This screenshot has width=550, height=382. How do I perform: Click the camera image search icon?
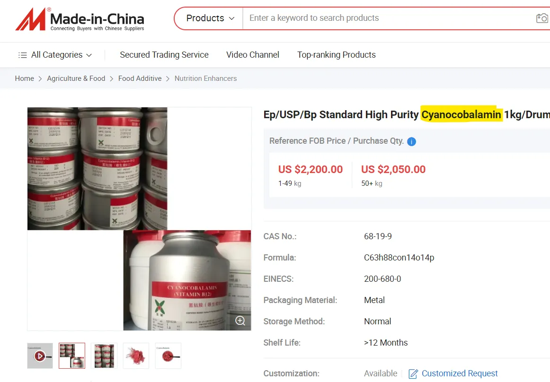pyautogui.click(x=542, y=18)
